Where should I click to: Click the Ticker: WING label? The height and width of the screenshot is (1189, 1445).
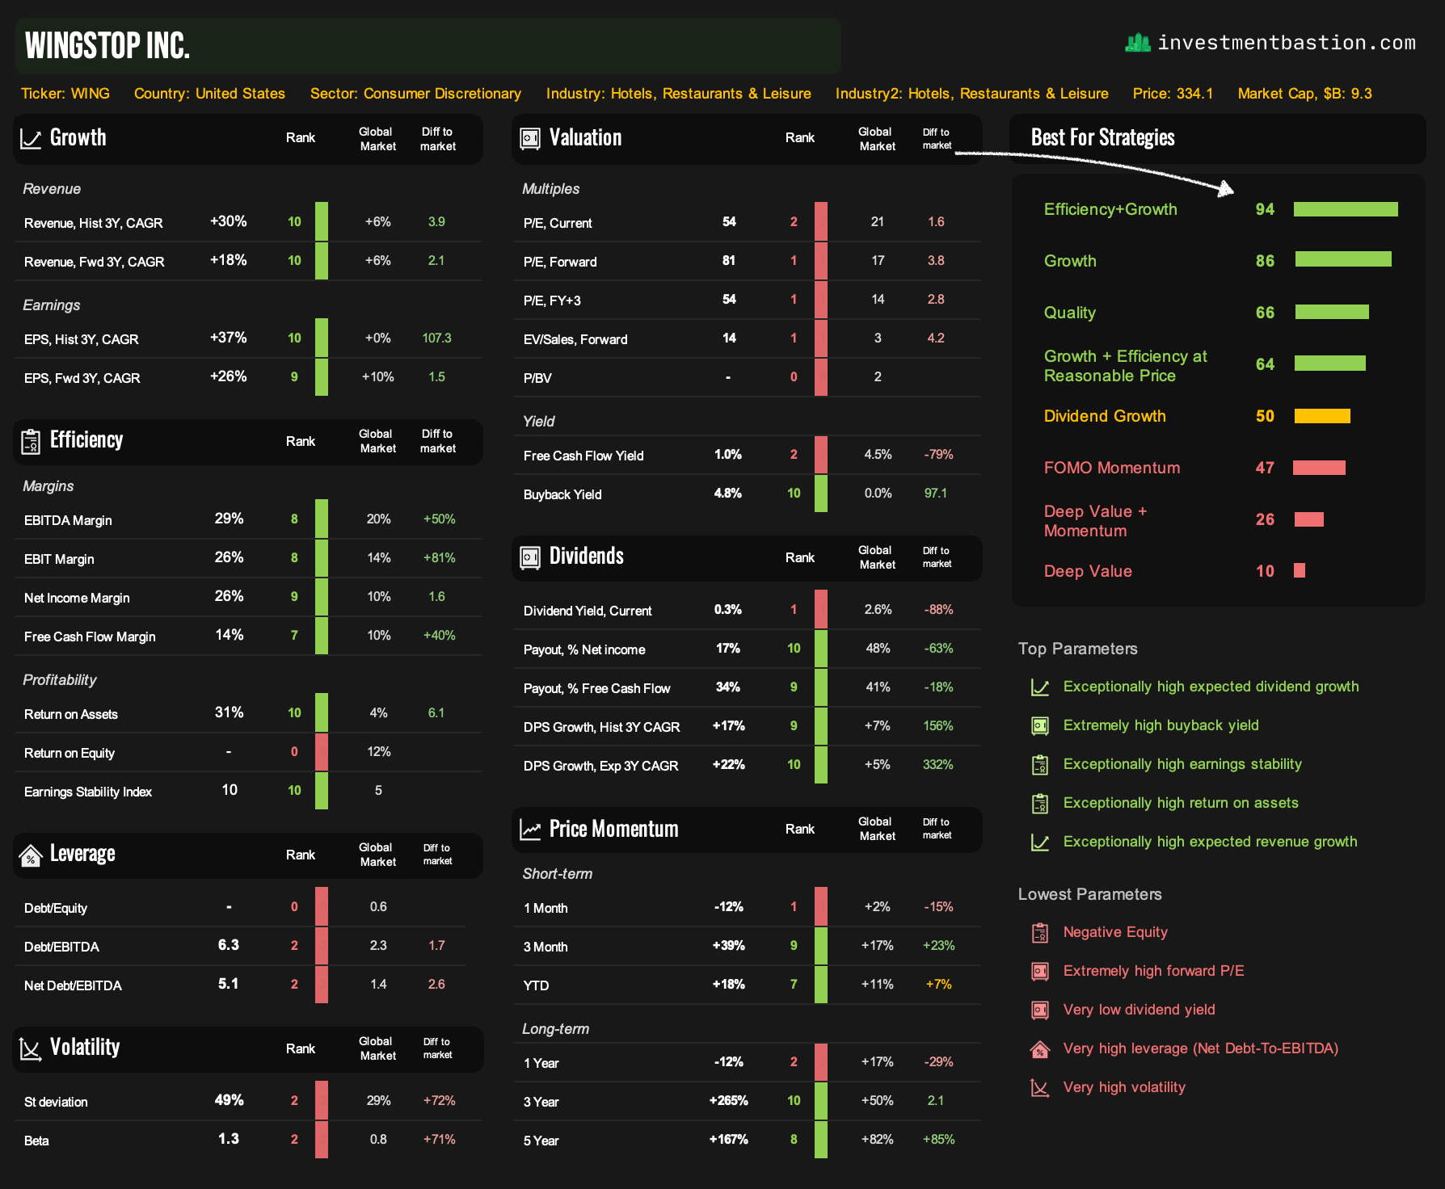65,94
